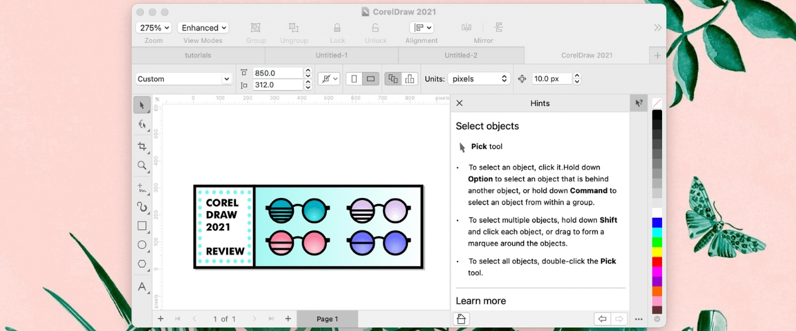Close the Hints docker
This screenshot has height=331, width=796.
(x=460, y=103)
